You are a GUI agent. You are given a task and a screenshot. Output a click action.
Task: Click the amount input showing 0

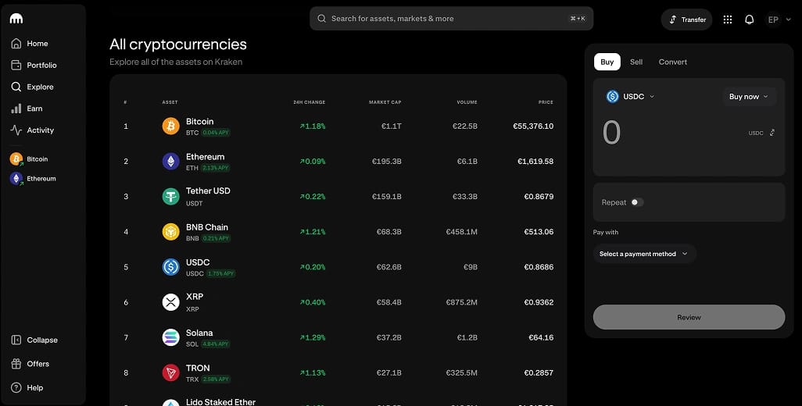click(612, 133)
